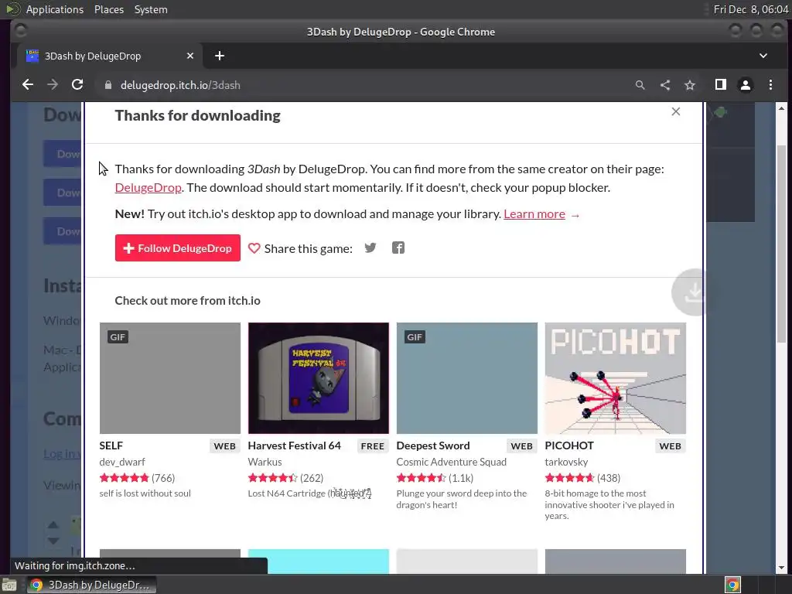Image resolution: width=792 pixels, height=594 pixels.
Task: Click the page vertical scrollbar thumb
Action: (781, 242)
